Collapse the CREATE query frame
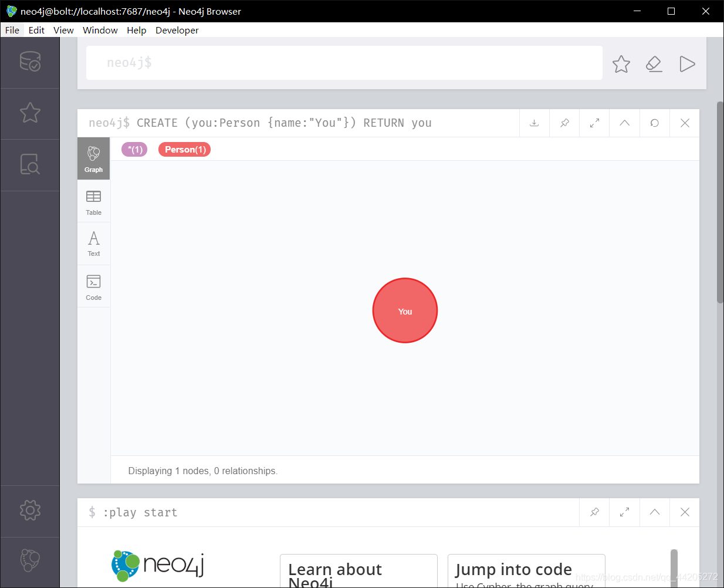 tap(624, 123)
